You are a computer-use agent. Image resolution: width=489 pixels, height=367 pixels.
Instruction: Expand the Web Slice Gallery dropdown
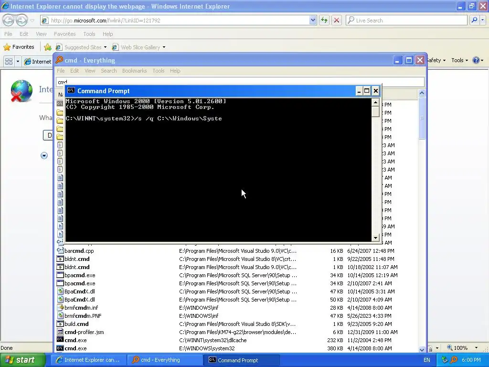click(x=164, y=47)
